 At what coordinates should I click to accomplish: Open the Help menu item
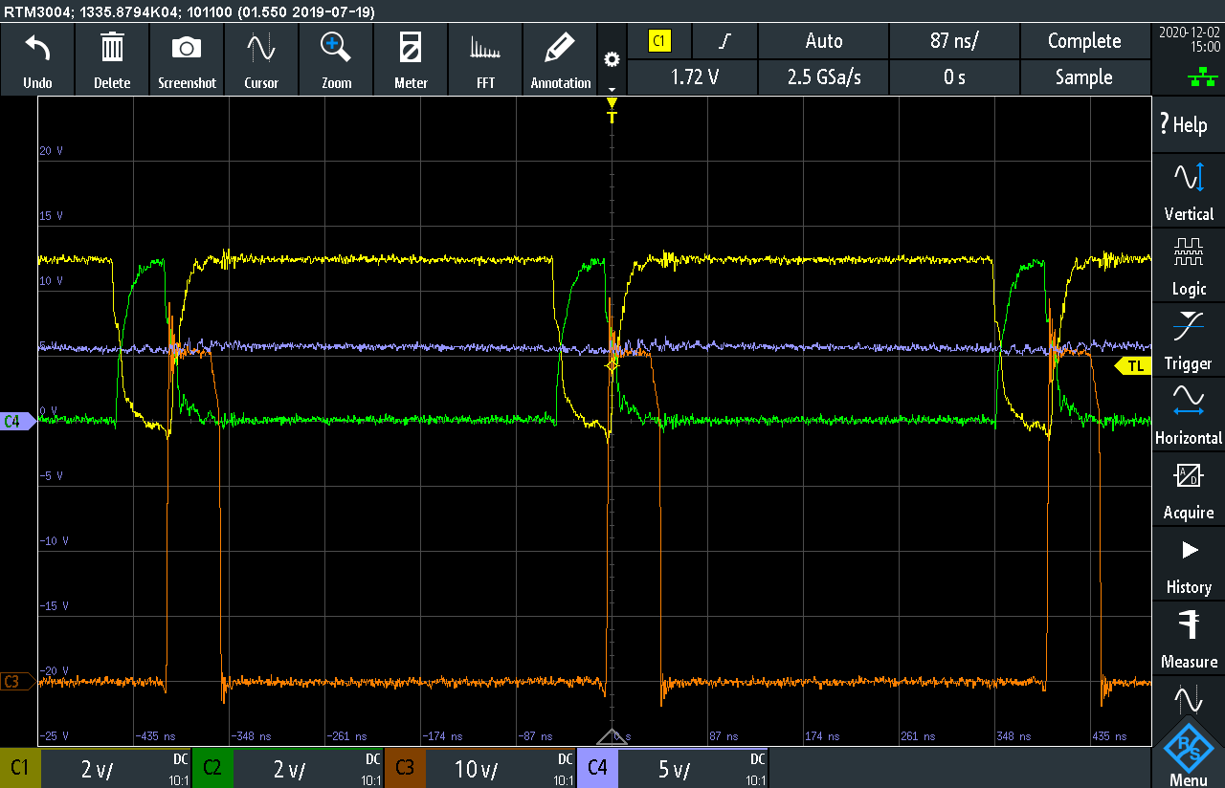(x=1188, y=124)
